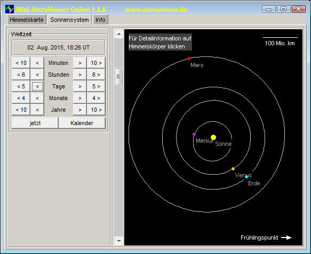Click the red Mars planet dot

click(x=189, y=59)
